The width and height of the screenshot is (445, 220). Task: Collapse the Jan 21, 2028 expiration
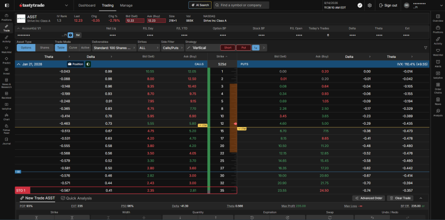point(18,64)
